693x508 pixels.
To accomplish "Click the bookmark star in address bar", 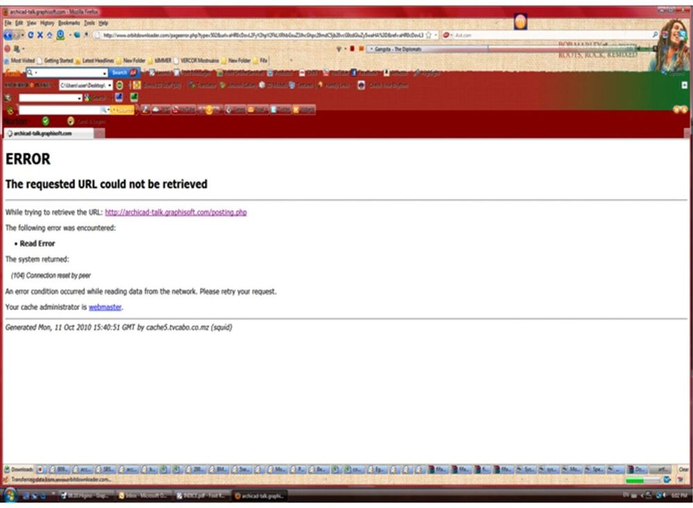I will [428, 35].
